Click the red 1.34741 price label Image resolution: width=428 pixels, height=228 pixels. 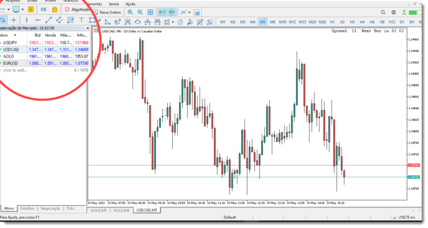pyautogui.click(x=414, y=166)
